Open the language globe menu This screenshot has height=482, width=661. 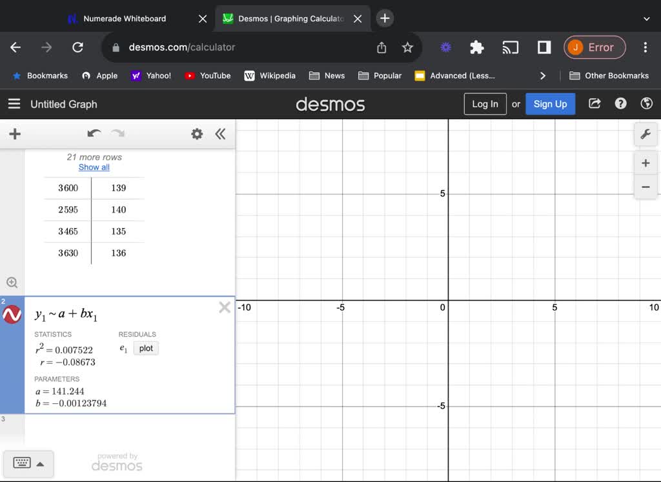pos(646,104)
